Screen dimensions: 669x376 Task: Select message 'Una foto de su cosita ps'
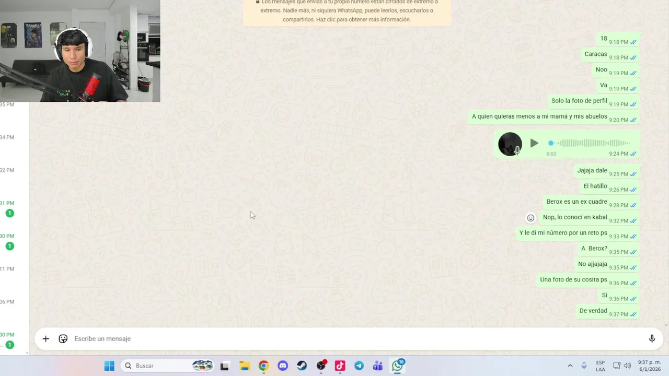pyautogui.click(x=573, y=280)
